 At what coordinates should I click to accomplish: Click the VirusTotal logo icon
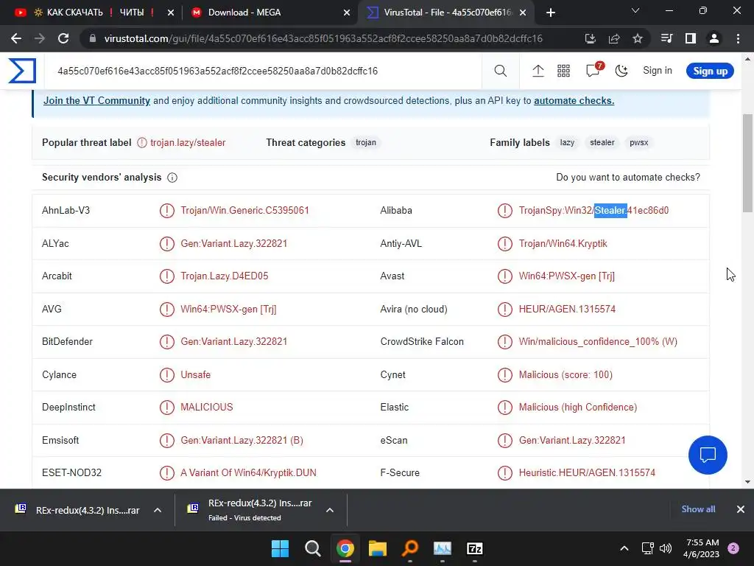coord(22,71)
